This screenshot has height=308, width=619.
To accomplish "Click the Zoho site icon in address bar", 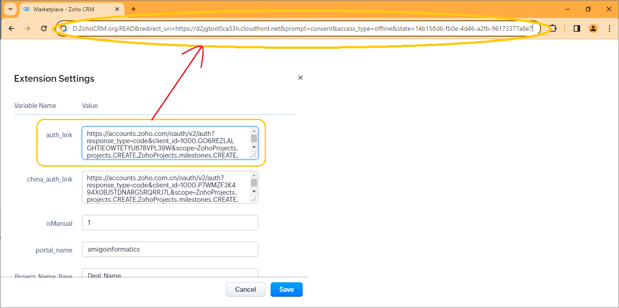I will click(63, 28).
